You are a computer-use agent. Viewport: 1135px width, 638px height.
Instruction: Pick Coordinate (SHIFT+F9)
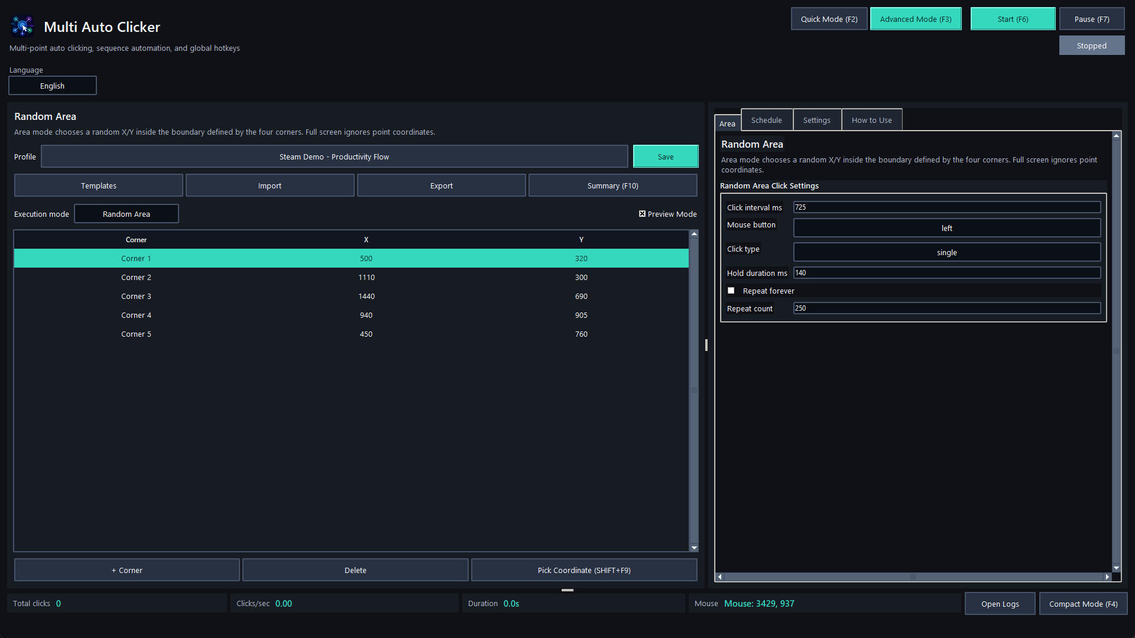point(584,570)
